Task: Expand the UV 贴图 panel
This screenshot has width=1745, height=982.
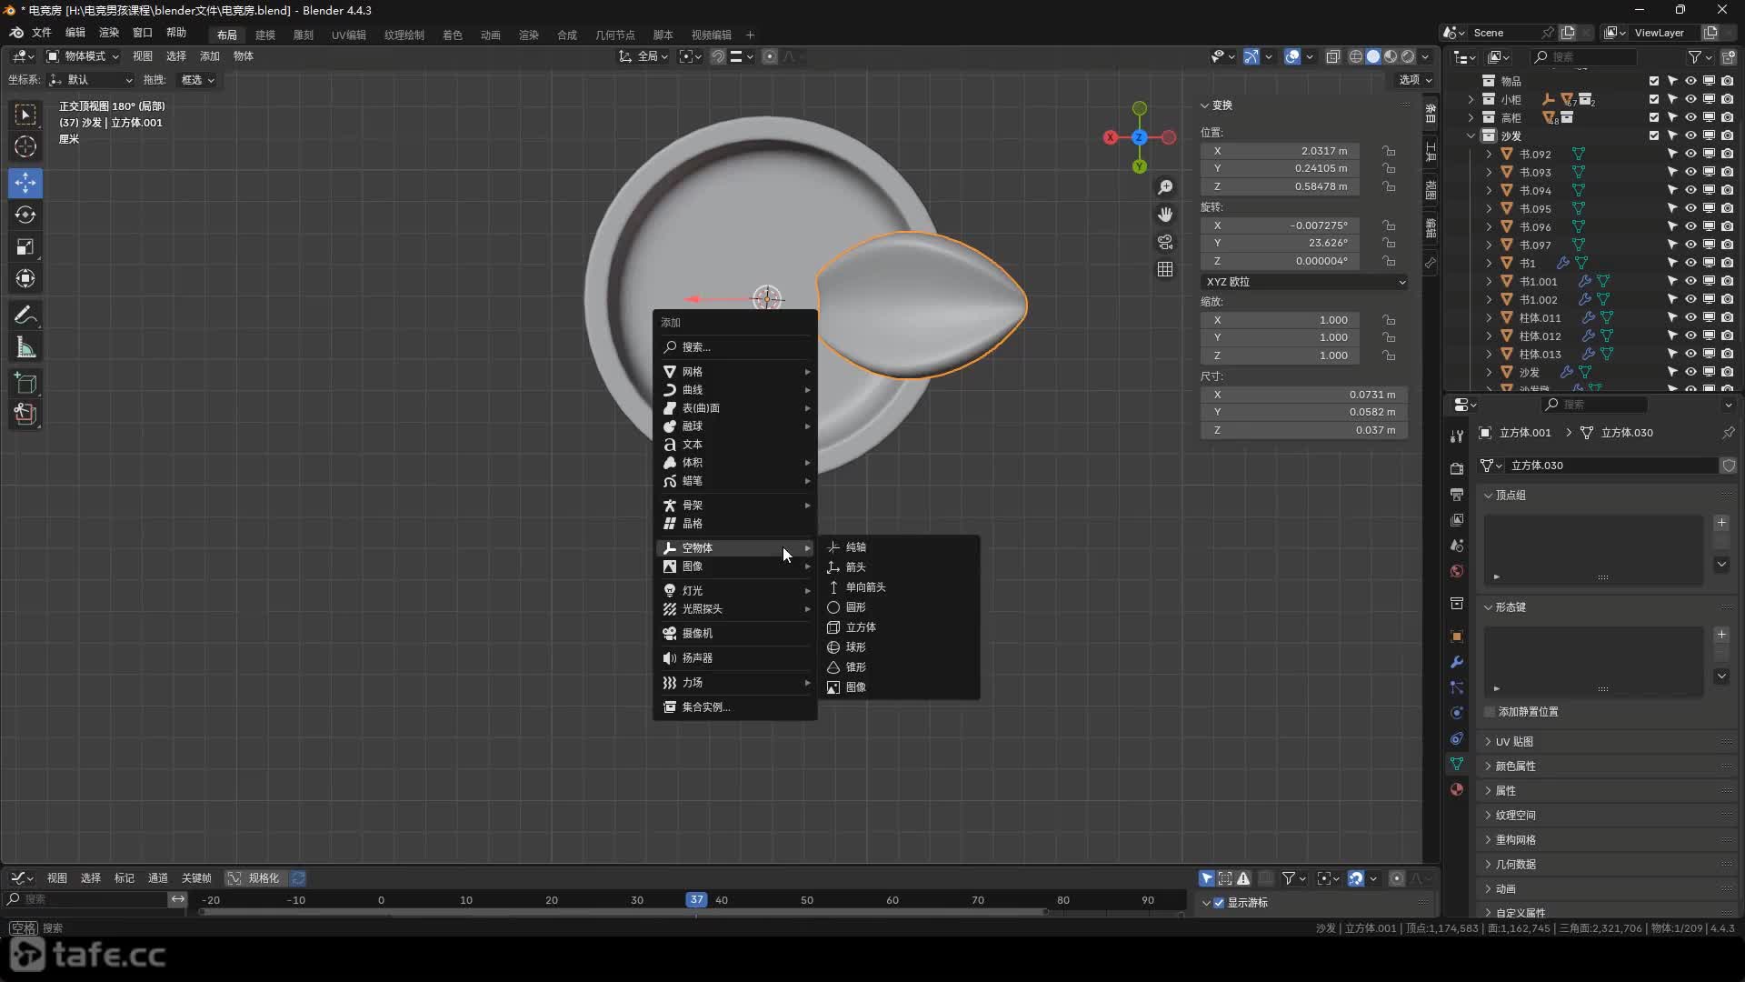Action: [1514, 742]
